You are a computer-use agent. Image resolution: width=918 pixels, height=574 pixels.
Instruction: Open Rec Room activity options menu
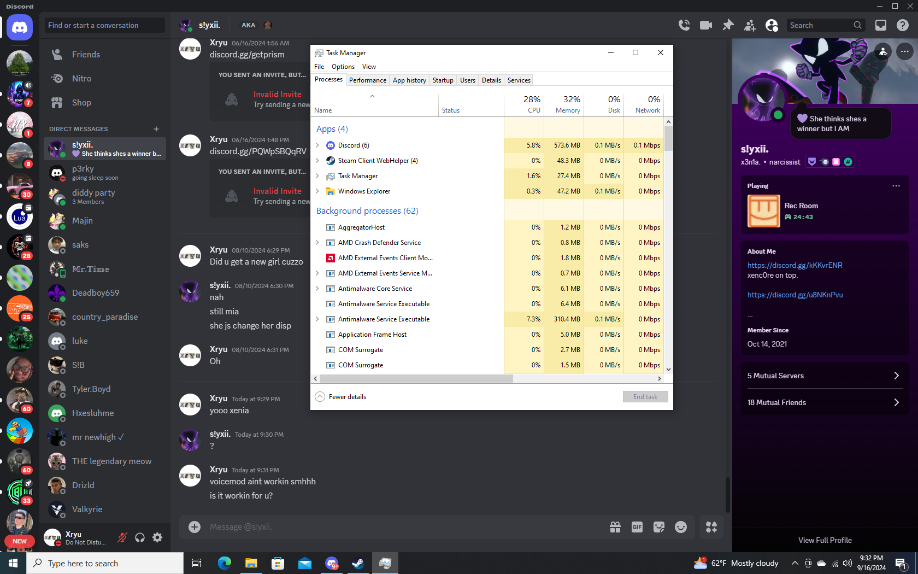pyautogui.click(x=896, y=186)
